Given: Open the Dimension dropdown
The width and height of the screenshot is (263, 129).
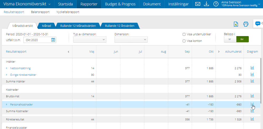Looking at the screenshot, I should [131, 39].
